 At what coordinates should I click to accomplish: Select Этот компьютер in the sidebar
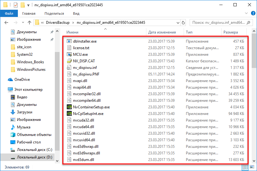pos(25,90)
